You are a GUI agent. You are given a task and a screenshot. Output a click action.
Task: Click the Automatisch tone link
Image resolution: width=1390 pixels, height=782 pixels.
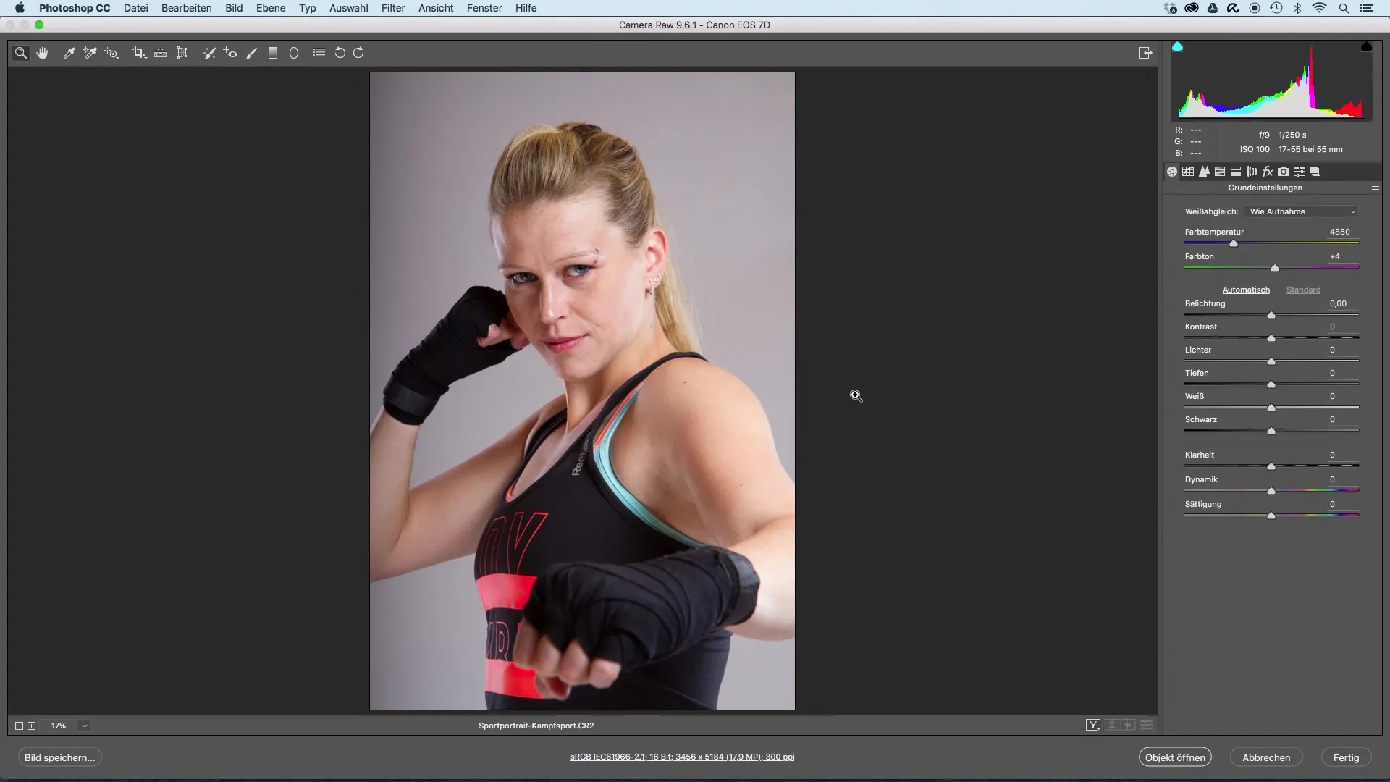point(1246,290)
